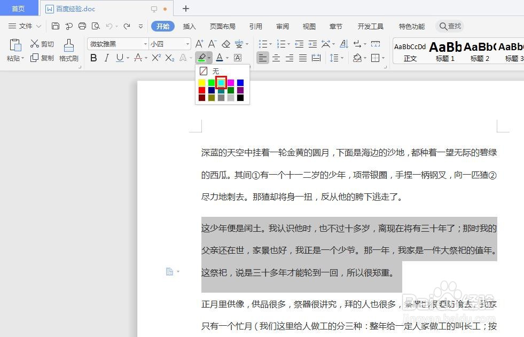The image size is (524, 337).
Task: Toggle bold formatting
Action: click(93, 57)
